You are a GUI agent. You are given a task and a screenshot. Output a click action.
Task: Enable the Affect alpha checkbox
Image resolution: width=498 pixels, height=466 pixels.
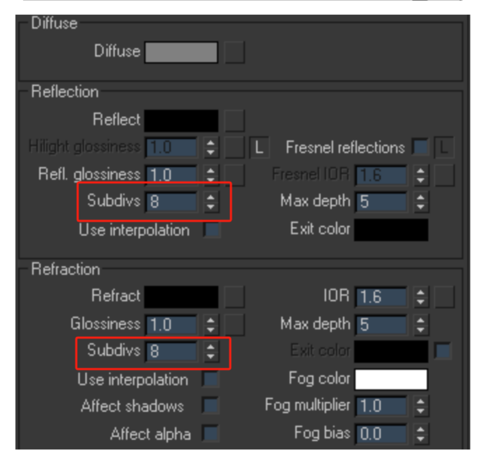tap(210, 433)
